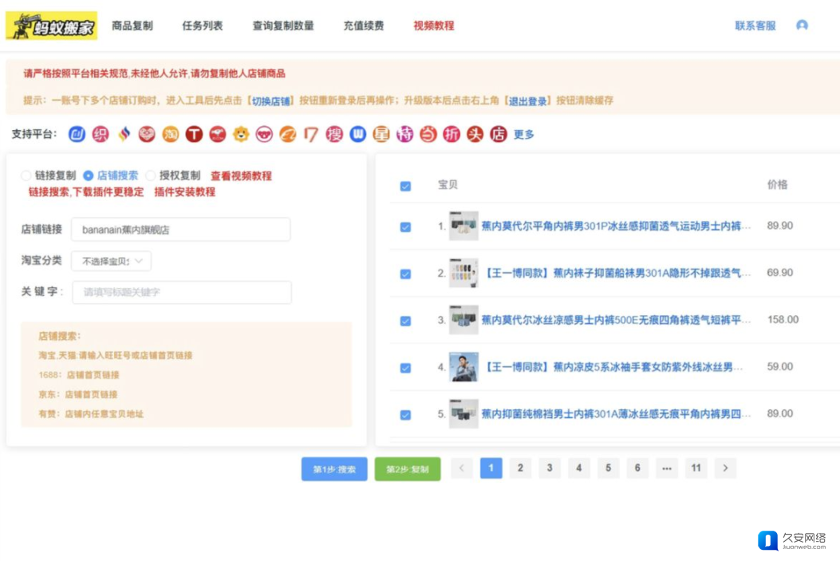Image resolution: width=840 pixels, height=561 pixels.
Task: Open the 商品复制 menu
Action: coord(132,26)
